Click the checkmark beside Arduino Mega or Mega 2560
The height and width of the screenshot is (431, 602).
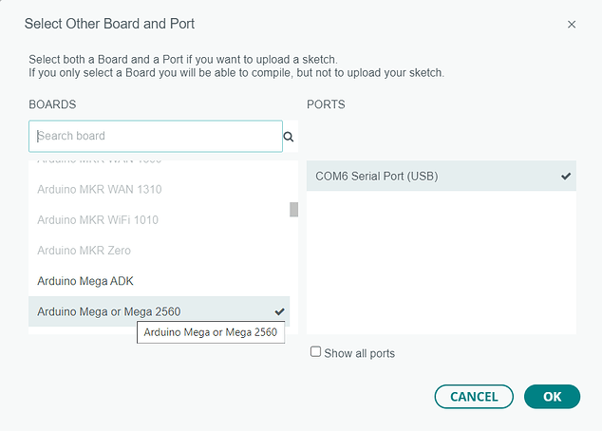[x=279, y=311]
